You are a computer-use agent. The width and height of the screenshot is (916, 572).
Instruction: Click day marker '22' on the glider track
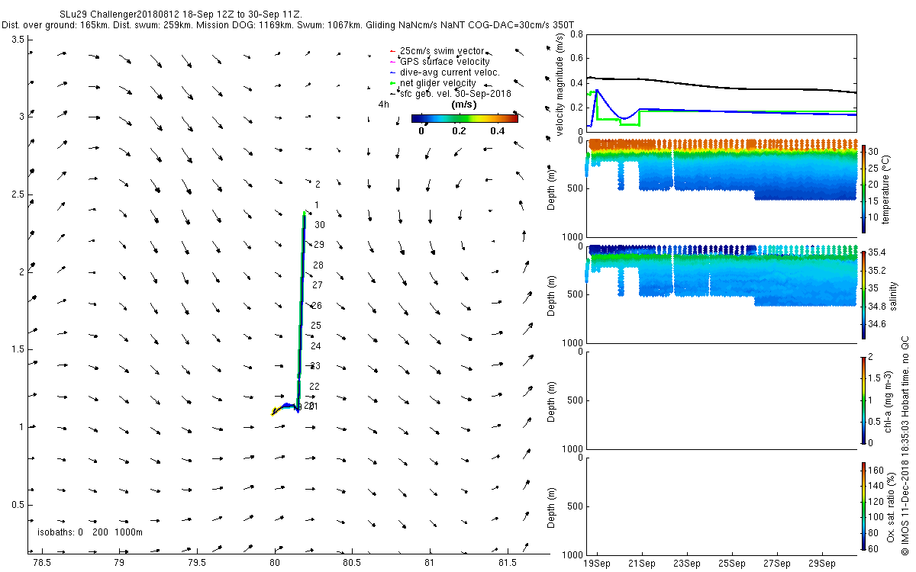pos(314,387)
